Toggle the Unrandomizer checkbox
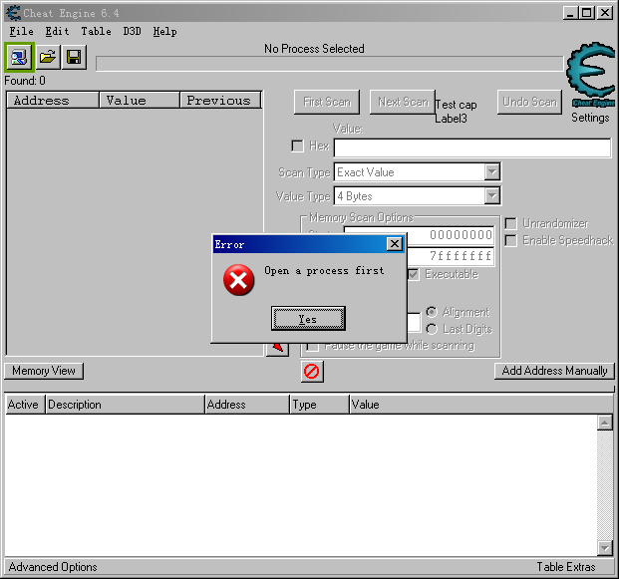 click(511, 223)
